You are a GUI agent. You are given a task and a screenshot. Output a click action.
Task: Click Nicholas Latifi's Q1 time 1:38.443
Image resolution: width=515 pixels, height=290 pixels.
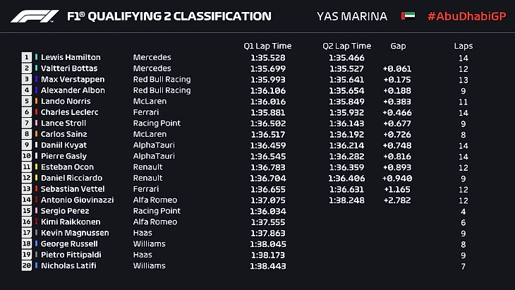pyautogui.click(x=267, y=265)
